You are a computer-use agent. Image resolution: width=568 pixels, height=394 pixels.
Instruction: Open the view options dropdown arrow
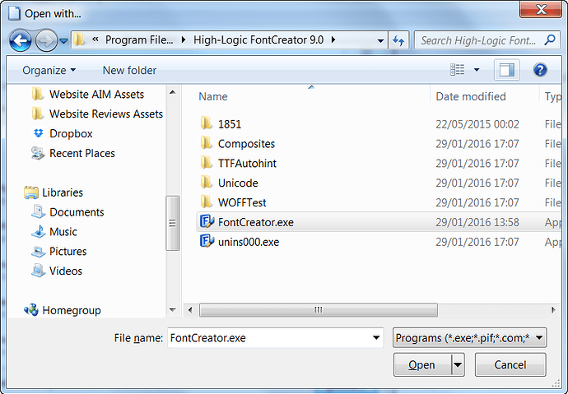(x=477, y=70)
